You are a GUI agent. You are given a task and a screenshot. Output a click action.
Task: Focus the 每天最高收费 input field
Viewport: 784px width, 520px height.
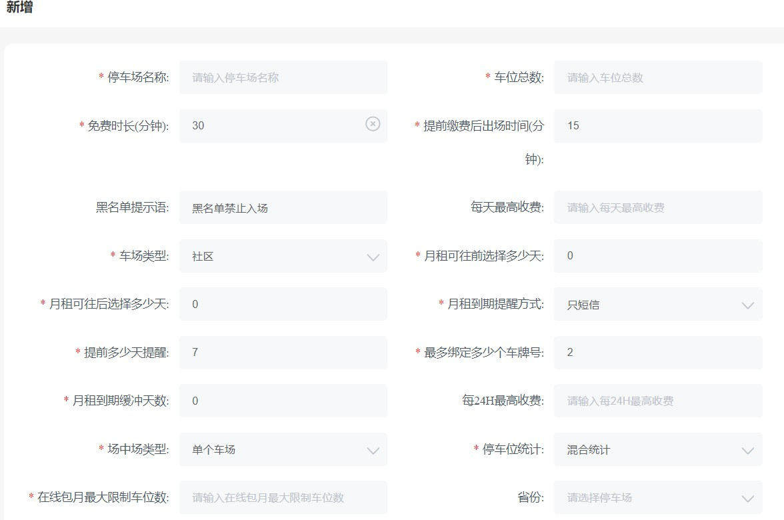(657, 208)
